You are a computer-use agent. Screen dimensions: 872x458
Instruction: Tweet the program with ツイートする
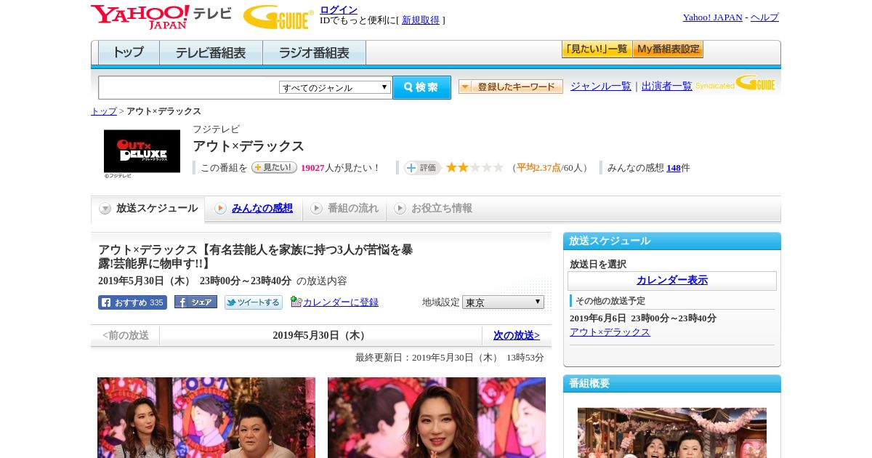[253, 302]
